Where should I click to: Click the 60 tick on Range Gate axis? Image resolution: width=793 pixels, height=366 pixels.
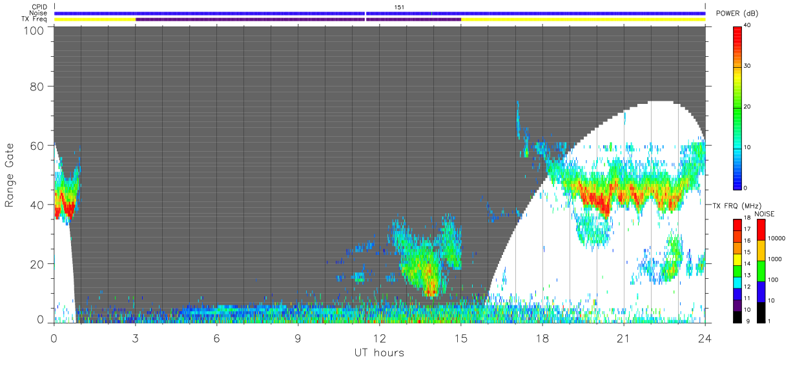[36, 145]
